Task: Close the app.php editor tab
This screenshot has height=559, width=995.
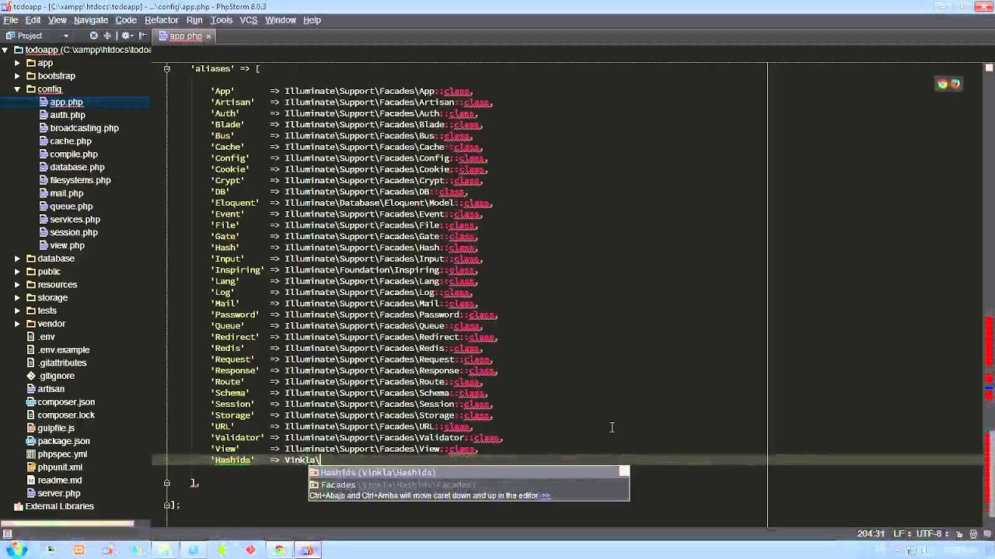Action: (208, 36)
